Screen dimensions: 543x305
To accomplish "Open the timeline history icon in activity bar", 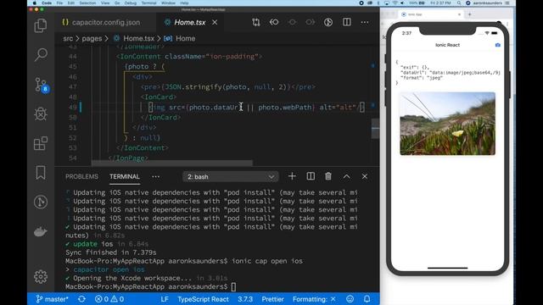I will [x=41, y=202].
